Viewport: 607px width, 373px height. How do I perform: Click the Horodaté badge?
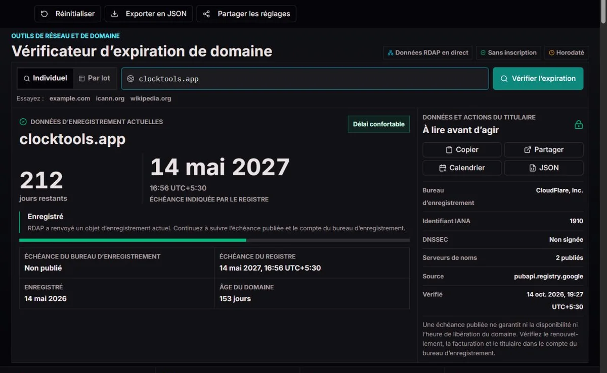coord(566,52)
